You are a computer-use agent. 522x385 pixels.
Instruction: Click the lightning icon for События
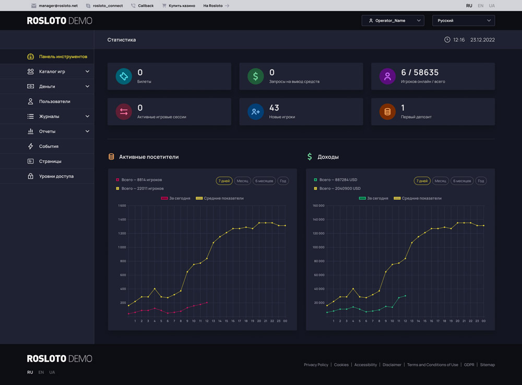coord(30,146)
